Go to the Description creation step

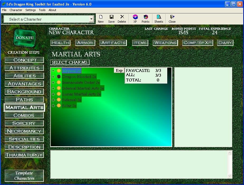(x=24, y=147)
